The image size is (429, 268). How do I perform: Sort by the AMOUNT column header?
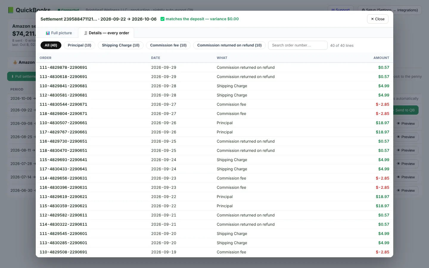pos(381,58)
